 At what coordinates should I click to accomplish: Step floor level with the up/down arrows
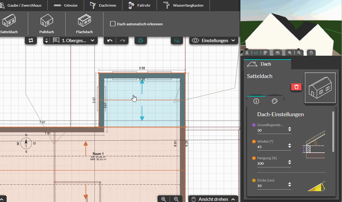click(47, 40)
